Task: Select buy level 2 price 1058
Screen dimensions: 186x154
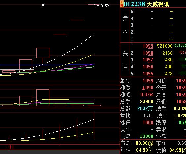Action: click(x=148, y=53)
